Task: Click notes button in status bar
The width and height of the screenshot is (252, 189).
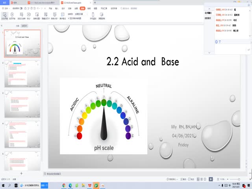Action: click(183, 179)
